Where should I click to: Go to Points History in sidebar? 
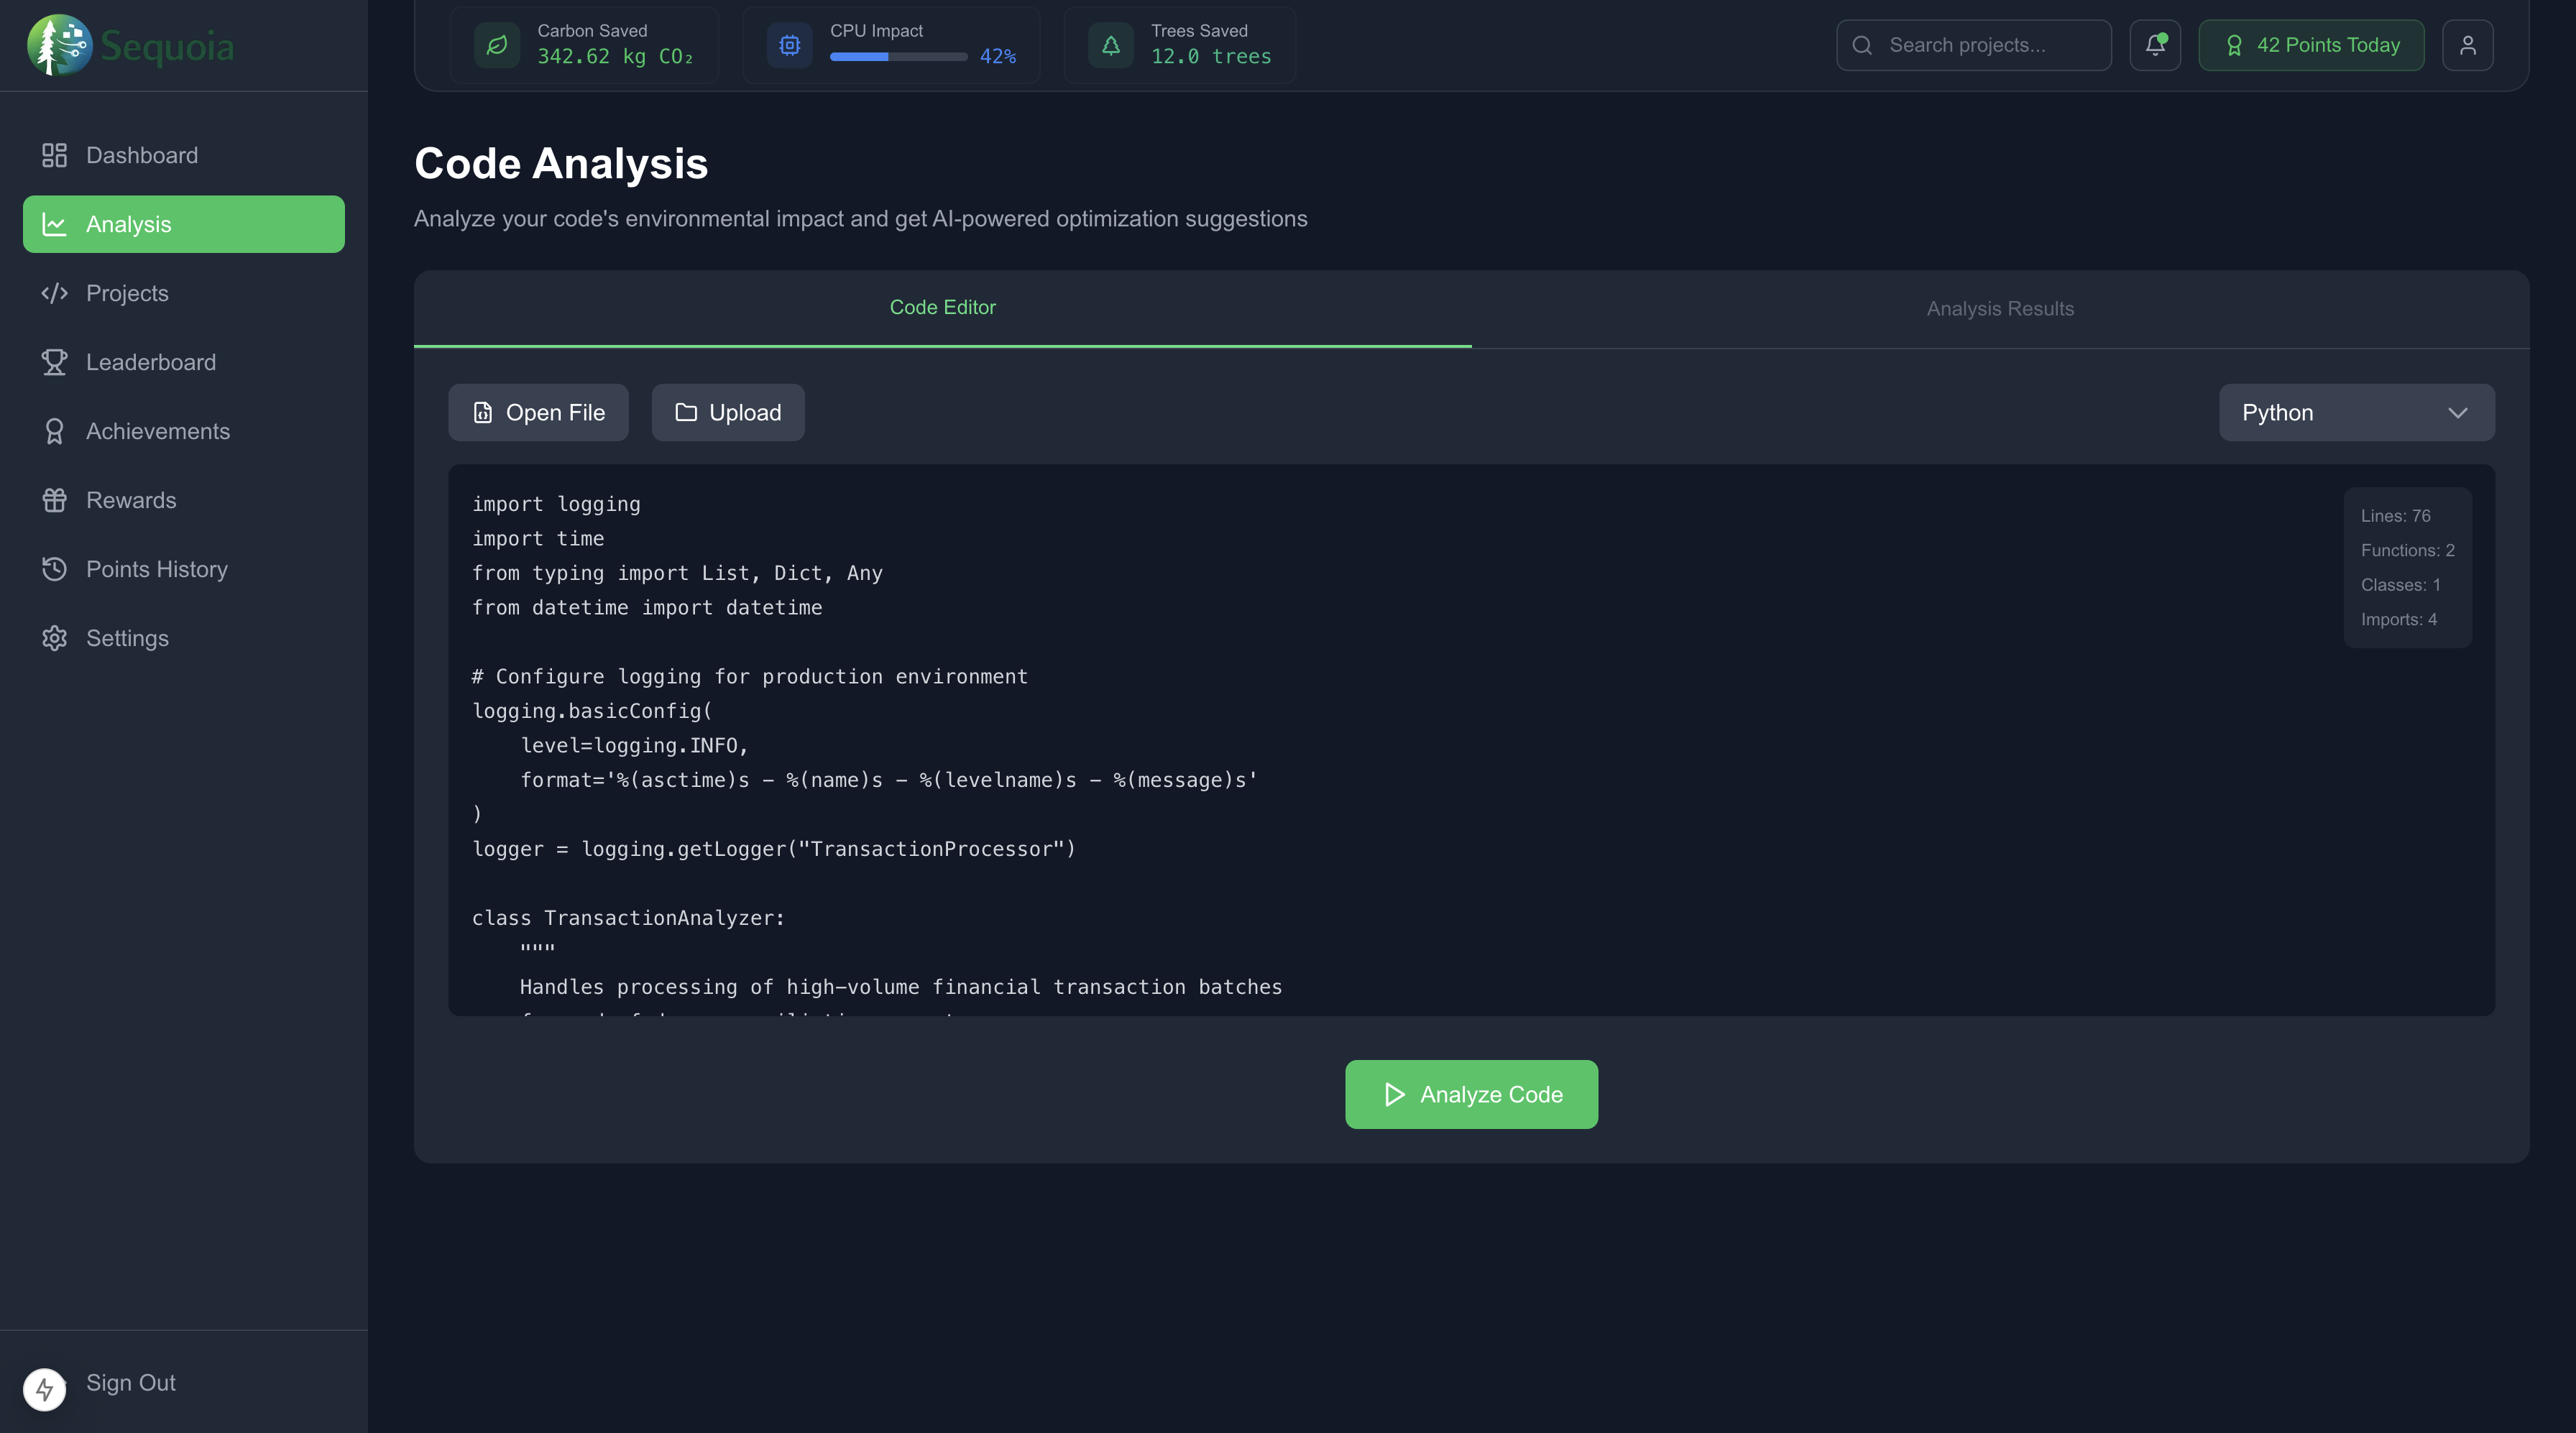coord(156,569)
